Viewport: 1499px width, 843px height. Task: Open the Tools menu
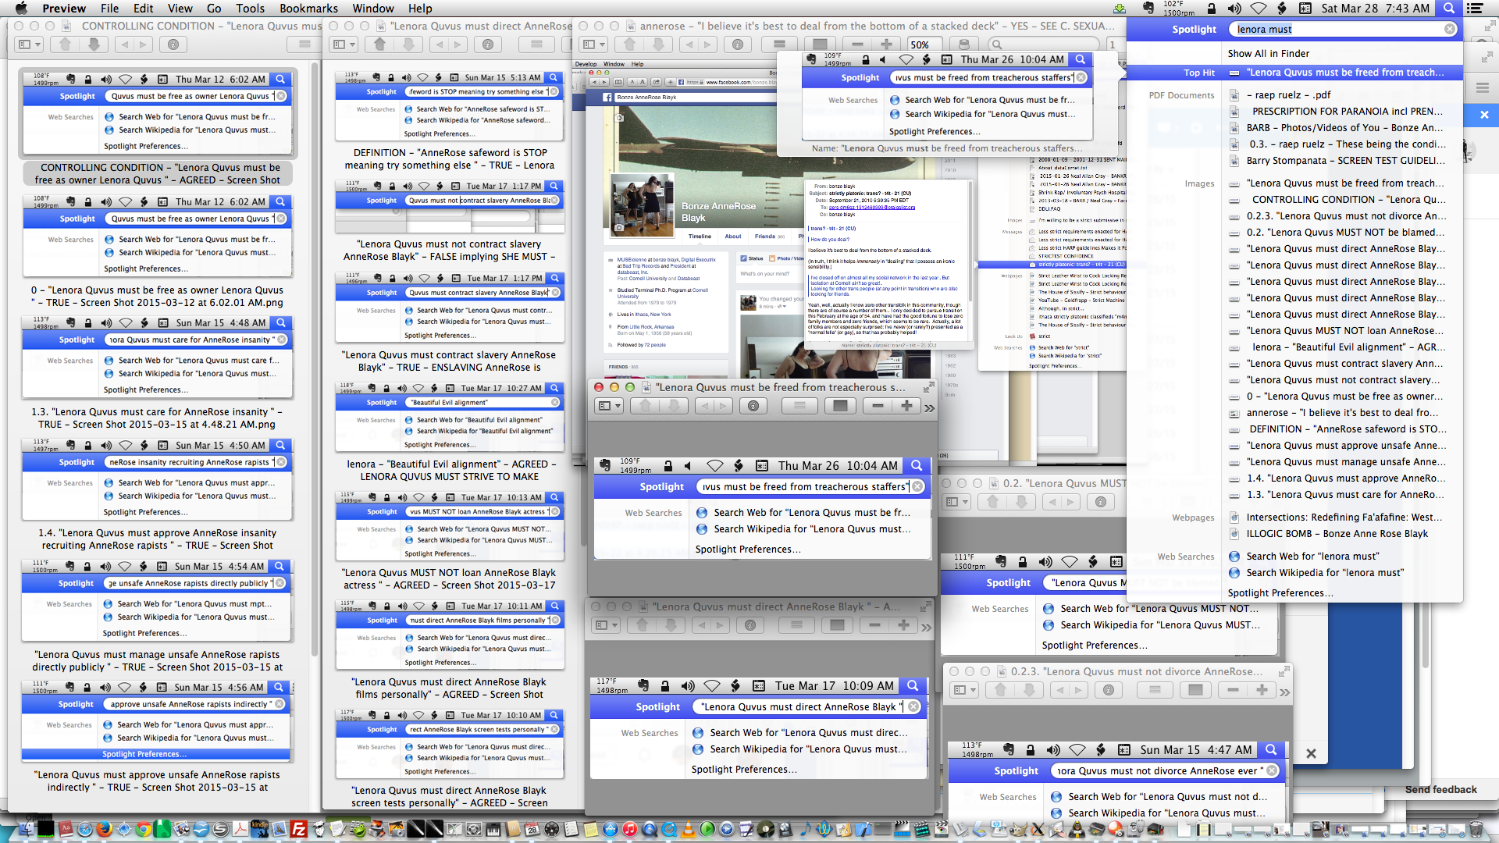pos(250,9)
